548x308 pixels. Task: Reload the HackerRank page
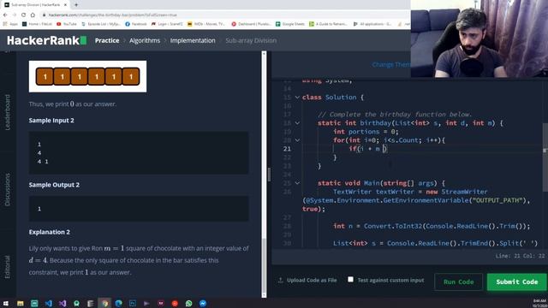click(x=23, y=15)
